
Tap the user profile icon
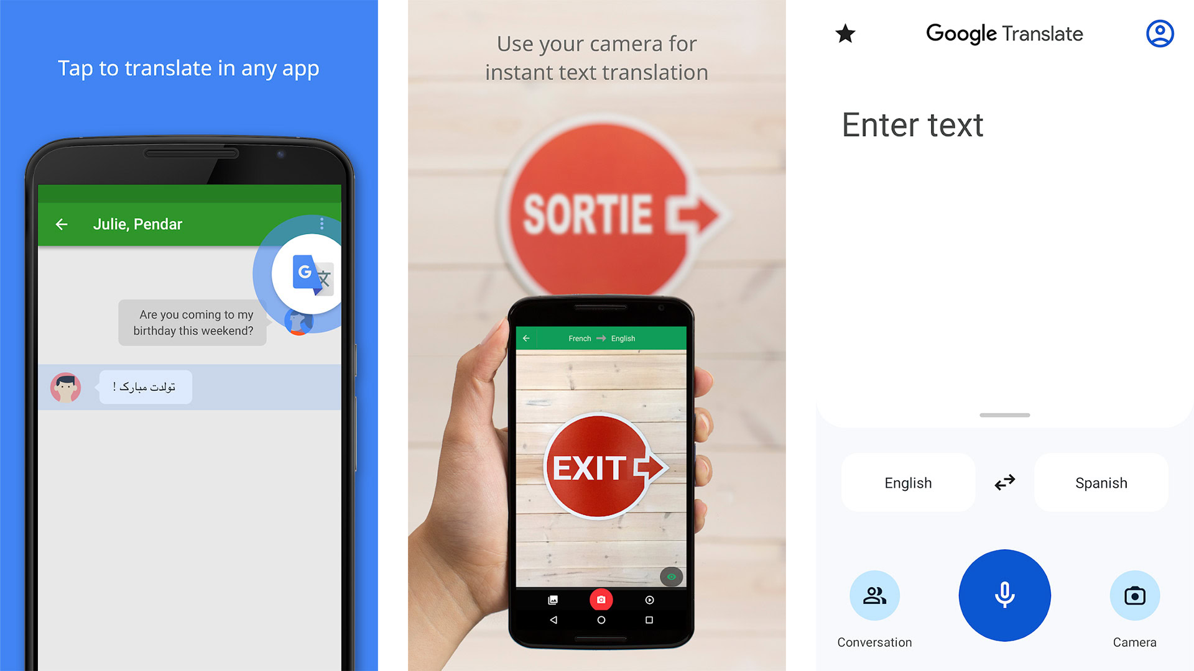[x=1160, y=34]
